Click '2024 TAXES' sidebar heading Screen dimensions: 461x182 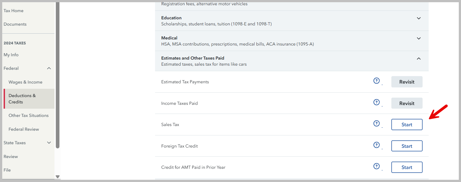point(15,43)
